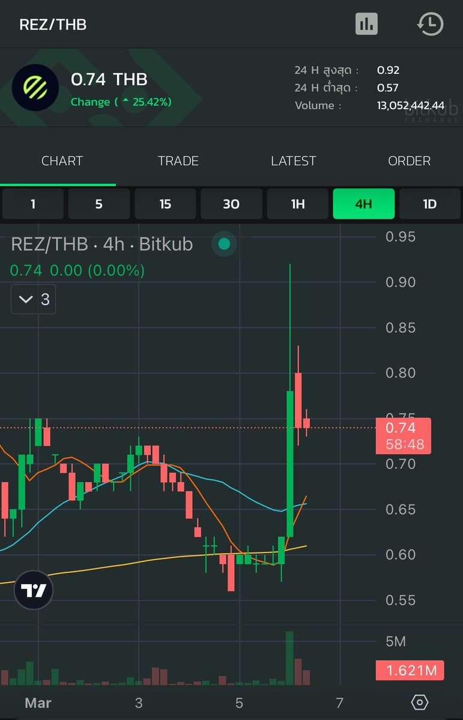463x720 pixels.
Task: Click the 0.55 price axis label
Action: 401,600
